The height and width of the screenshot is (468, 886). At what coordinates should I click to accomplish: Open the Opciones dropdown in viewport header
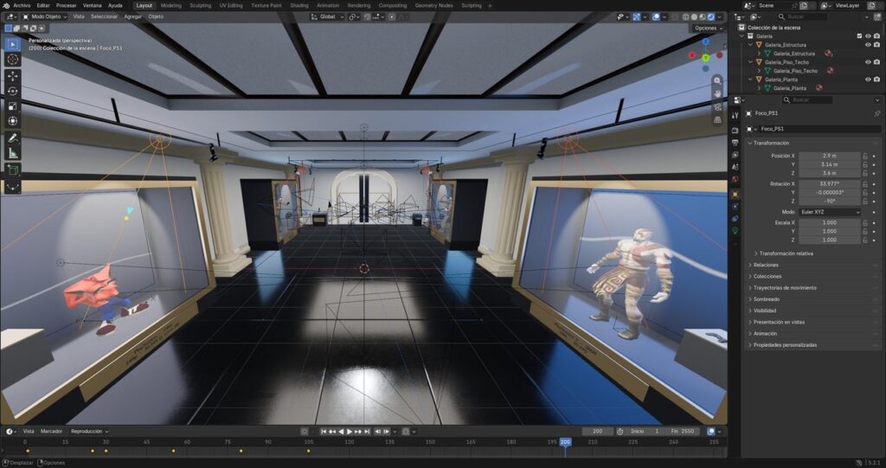[x=708, y=28]
